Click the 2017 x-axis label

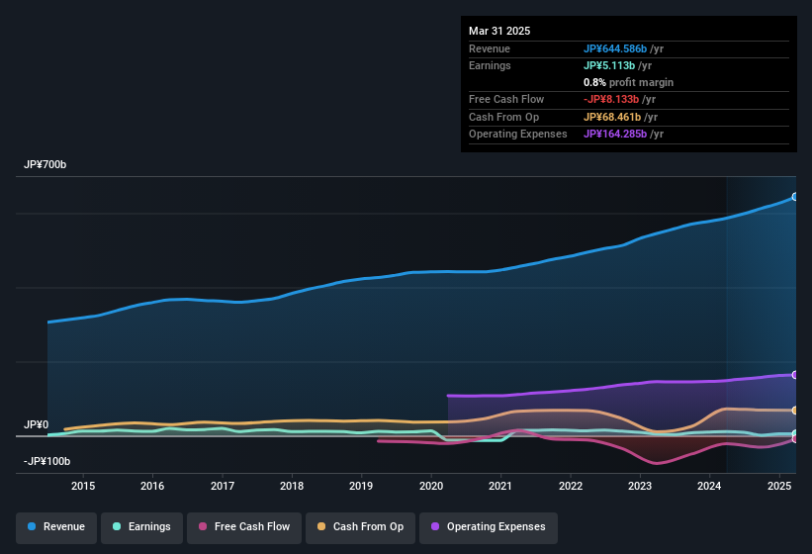point(223,486)
